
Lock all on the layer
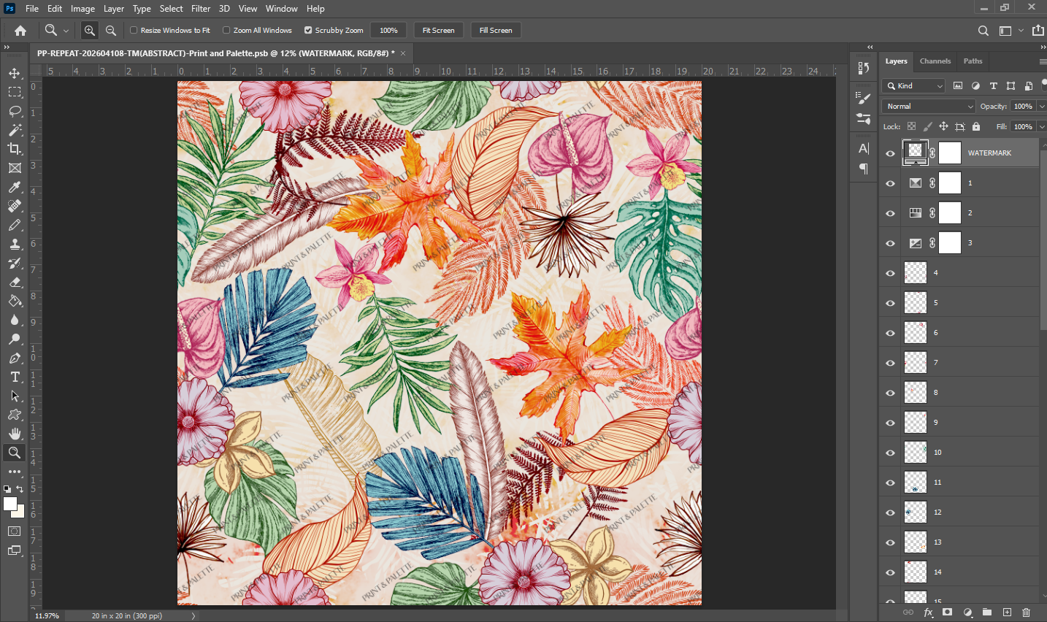pos(976,126)
